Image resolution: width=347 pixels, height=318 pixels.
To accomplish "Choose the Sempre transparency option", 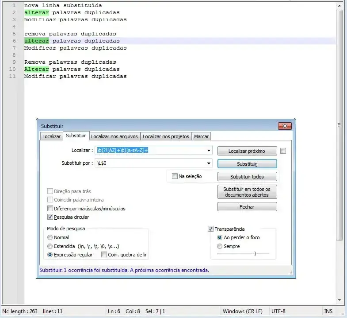I will pos(220,246).
